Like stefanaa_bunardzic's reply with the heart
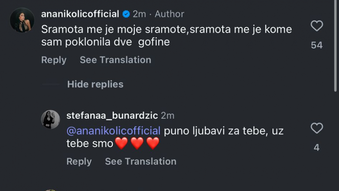 [x=316, y=128]
